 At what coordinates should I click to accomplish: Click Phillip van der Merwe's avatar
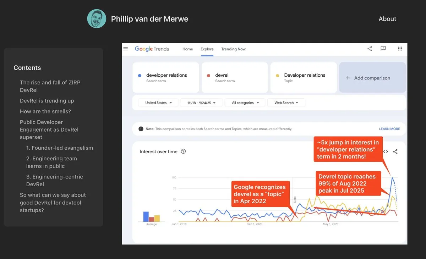[x=97, y=19]
